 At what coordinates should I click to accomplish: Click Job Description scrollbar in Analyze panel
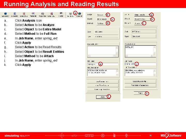[x=117, y=73]
